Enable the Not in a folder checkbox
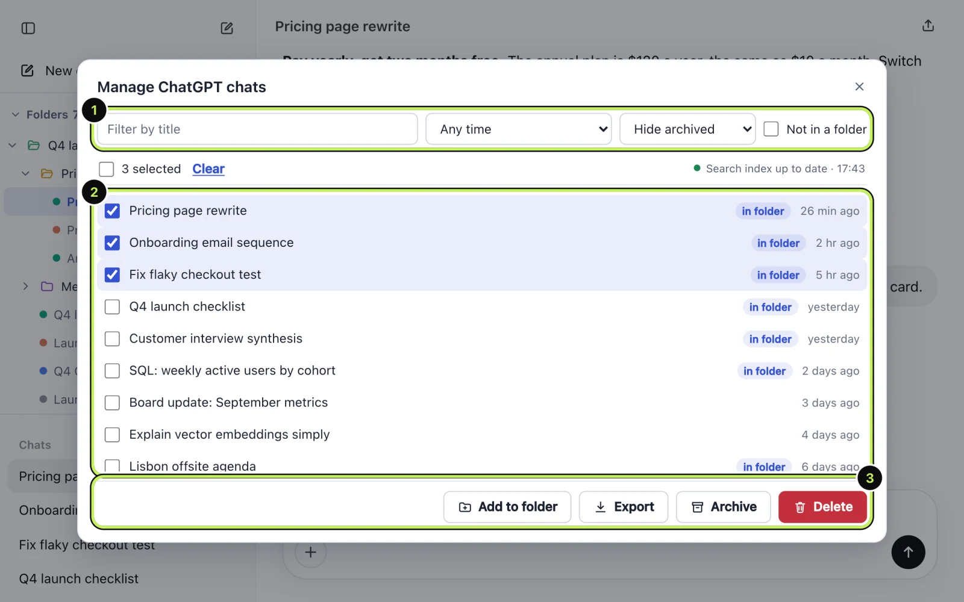 coord(771,129)
